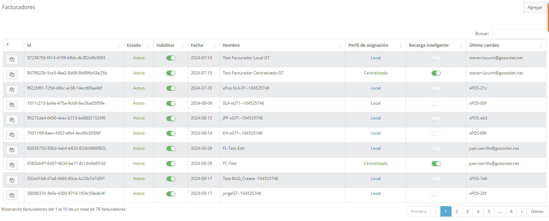549x221 pixels.
Task: Disable Habilitar for Test Facturador Local GT
Action: click(x=171, y=58)
